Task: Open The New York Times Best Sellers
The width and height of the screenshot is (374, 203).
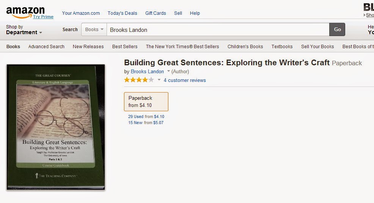Action: coord(182,47)
